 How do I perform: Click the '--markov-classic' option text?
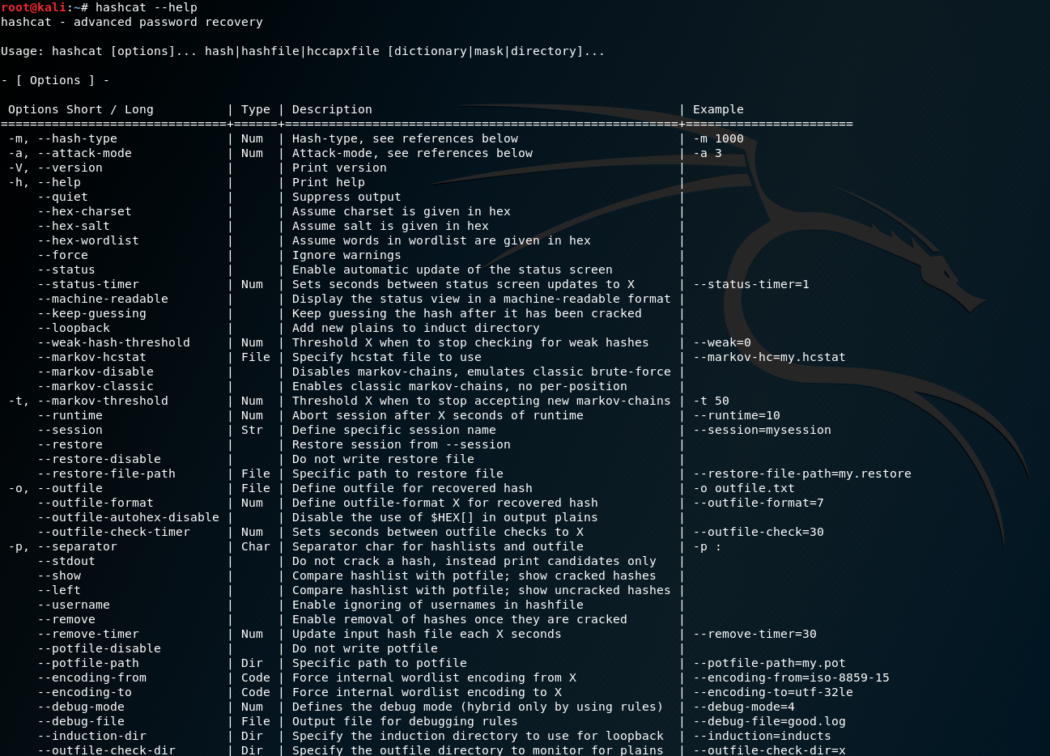[x=96, y=386]
